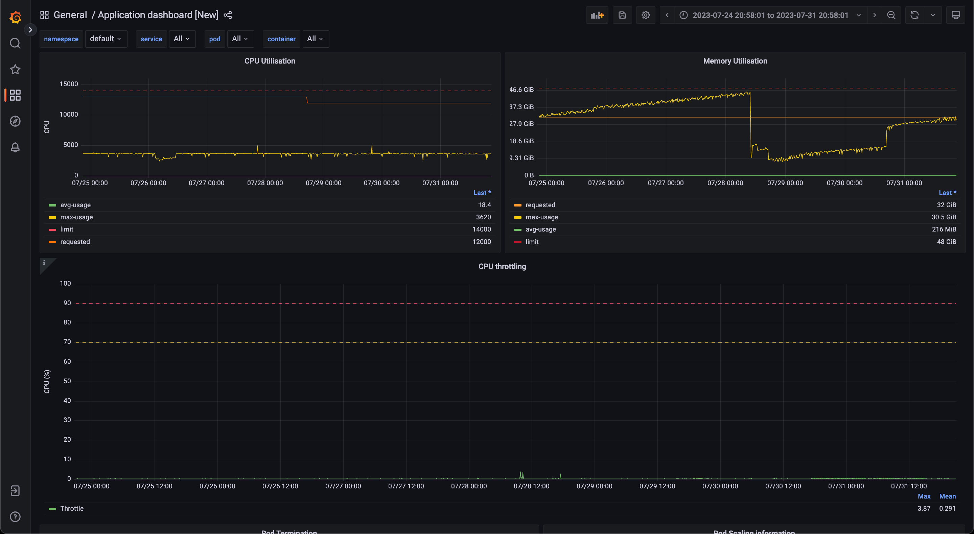Click the Add panel icon
The image size is (974, 534).
[597, 15]
